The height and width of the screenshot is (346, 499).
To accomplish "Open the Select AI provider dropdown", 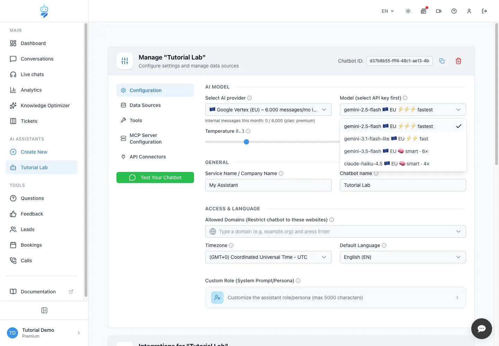I will [x=268, y=110].
